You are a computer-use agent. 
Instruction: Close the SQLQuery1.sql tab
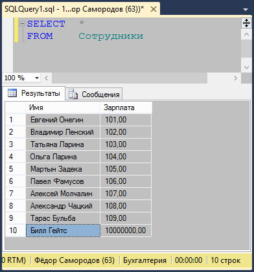(x=154, y=9)
